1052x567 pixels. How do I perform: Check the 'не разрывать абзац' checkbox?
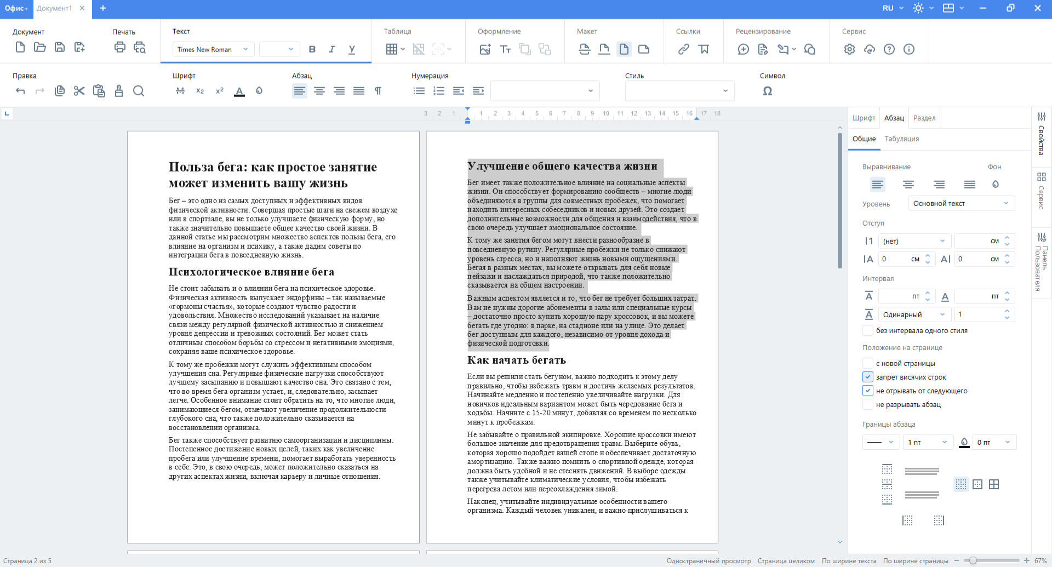click(868, 404)
